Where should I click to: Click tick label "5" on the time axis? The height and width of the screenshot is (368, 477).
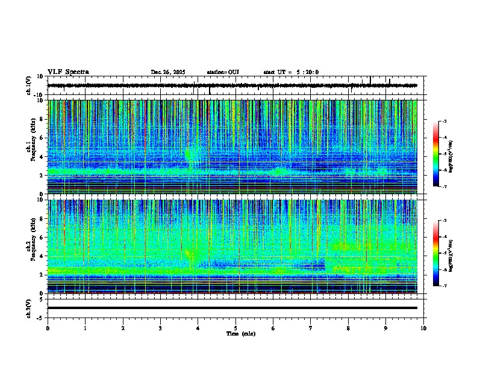235,328
